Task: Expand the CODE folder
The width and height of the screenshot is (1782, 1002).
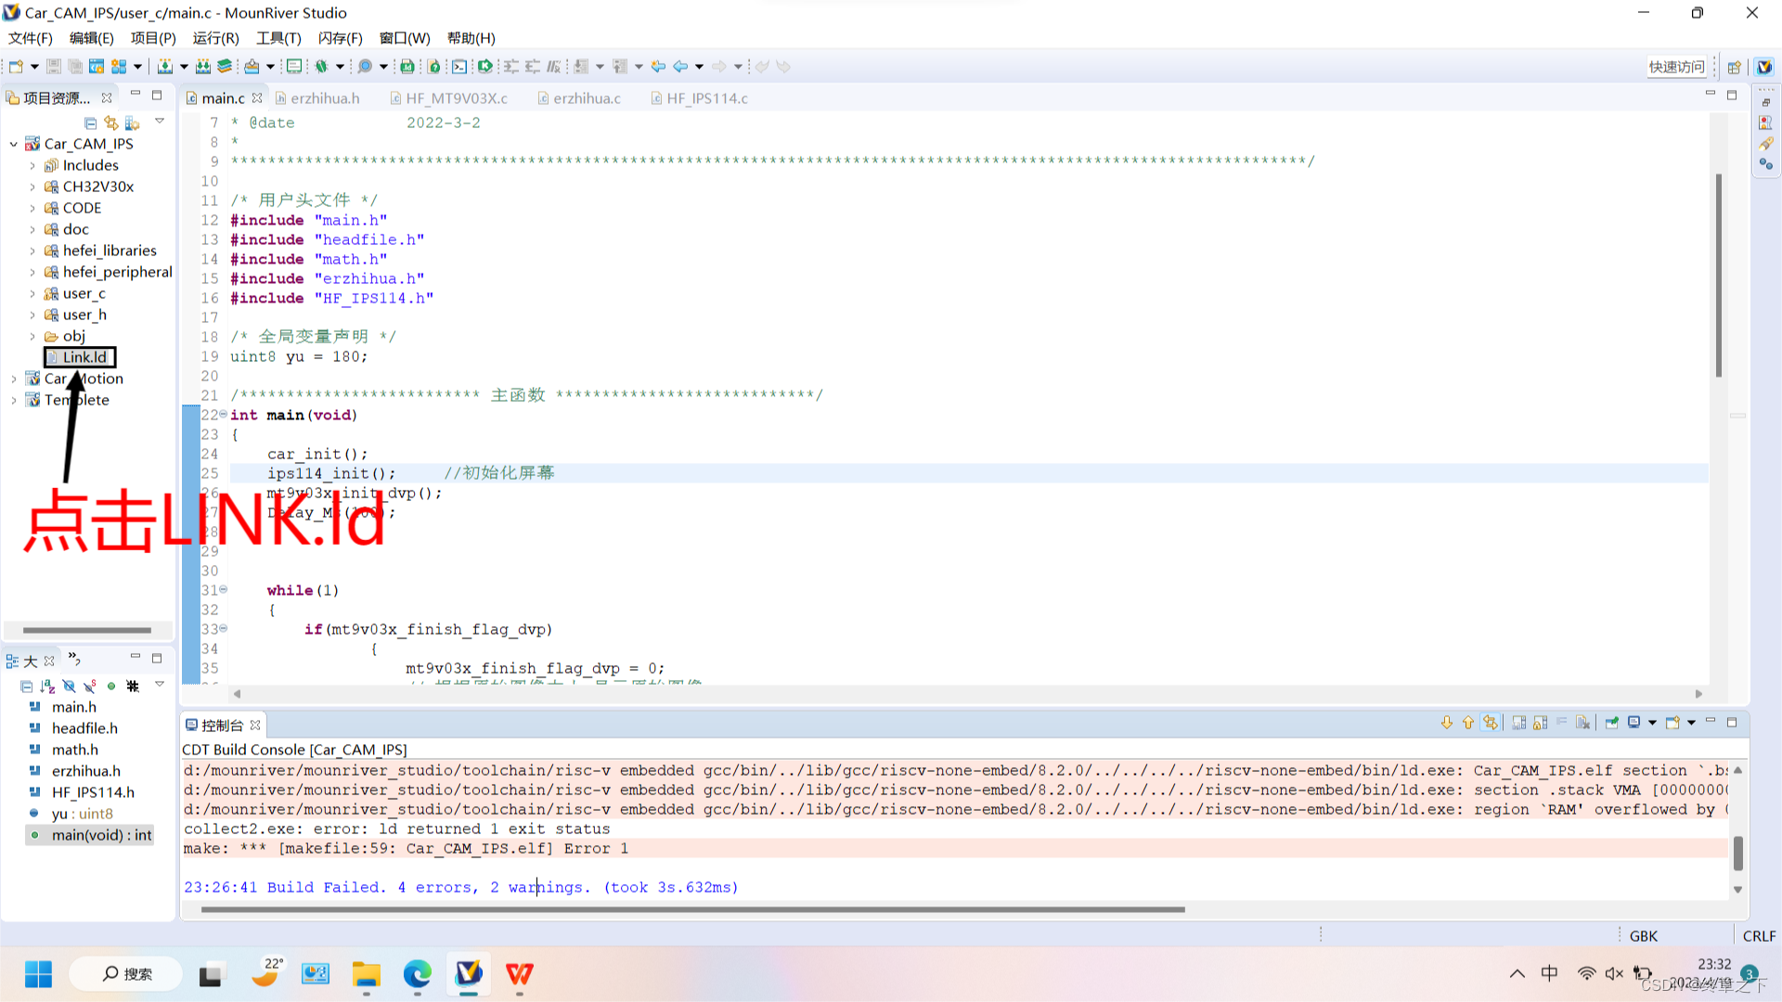Action: click(x=32, y=209)
